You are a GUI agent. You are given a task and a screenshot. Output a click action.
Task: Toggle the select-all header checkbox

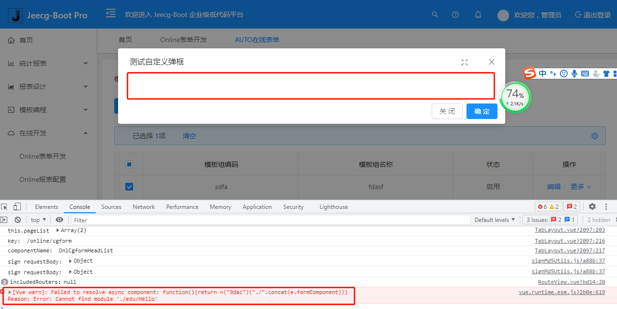(x=129, y=164)
